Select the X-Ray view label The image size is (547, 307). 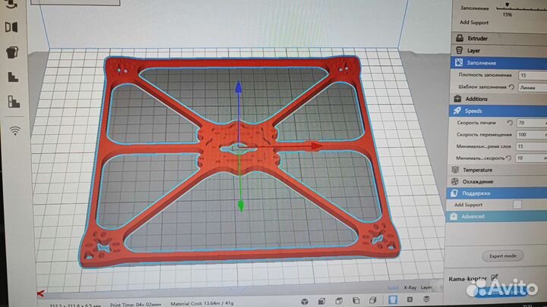coord(410,287)
